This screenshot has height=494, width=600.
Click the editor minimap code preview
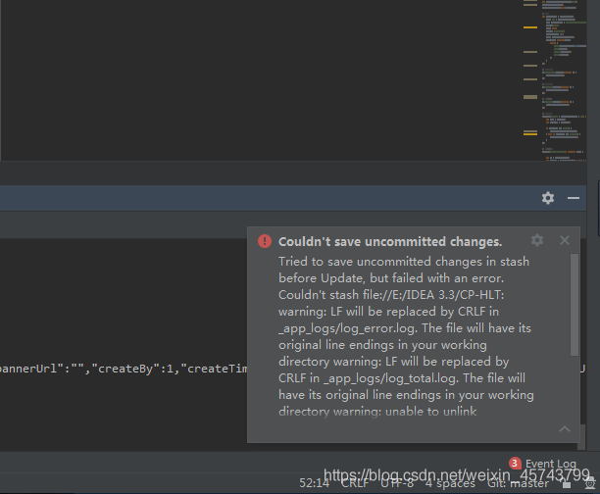[x=564, y=80]
